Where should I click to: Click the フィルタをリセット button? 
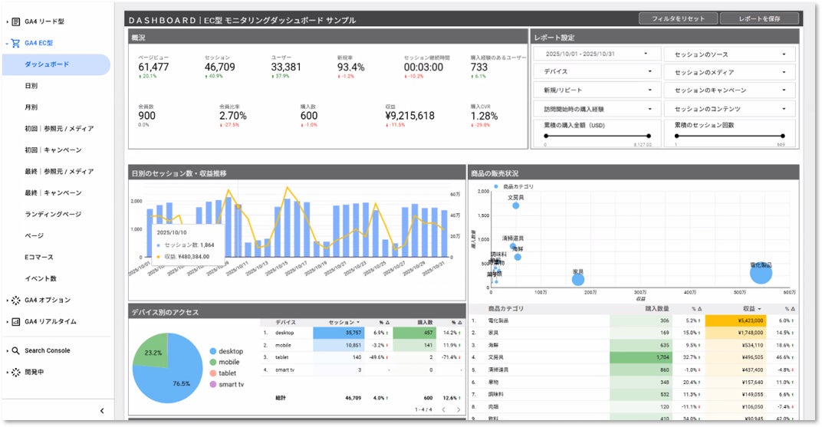tap(678, 18)
